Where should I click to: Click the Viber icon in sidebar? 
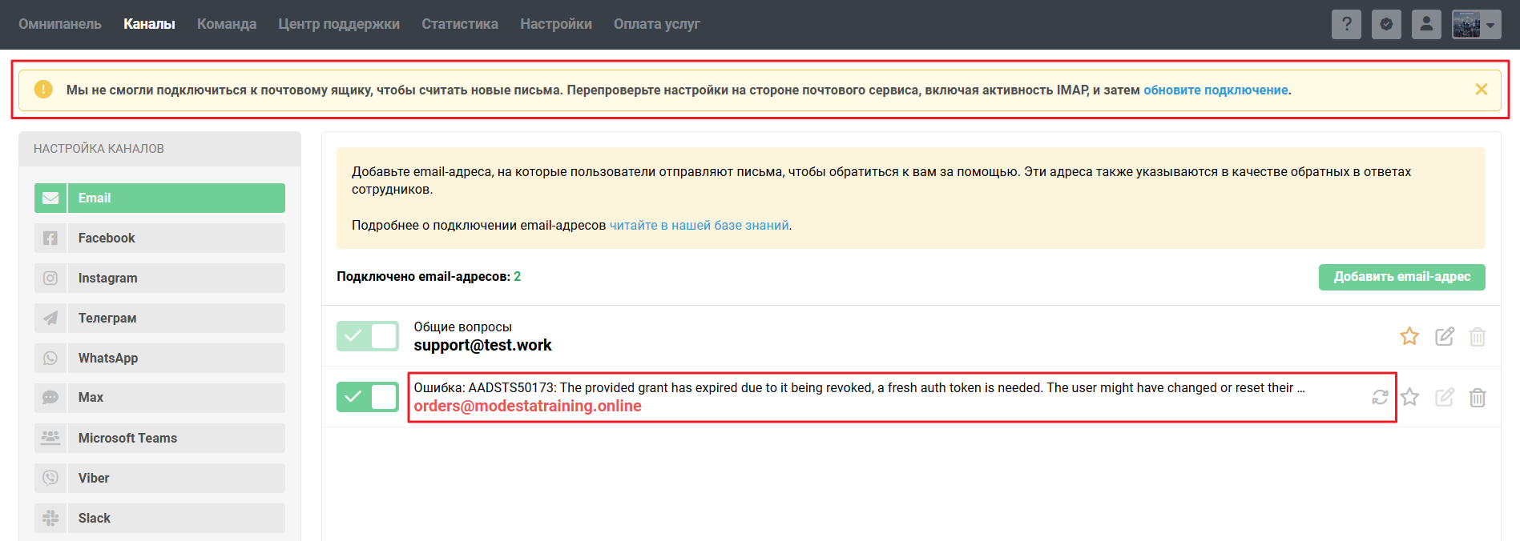point(50,478)
